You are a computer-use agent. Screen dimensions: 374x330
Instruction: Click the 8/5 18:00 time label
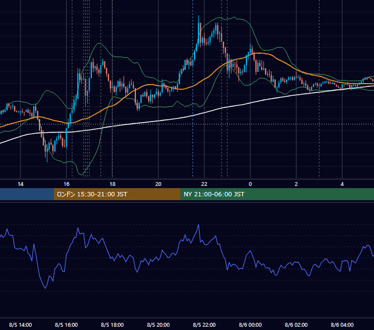[112, 324]
